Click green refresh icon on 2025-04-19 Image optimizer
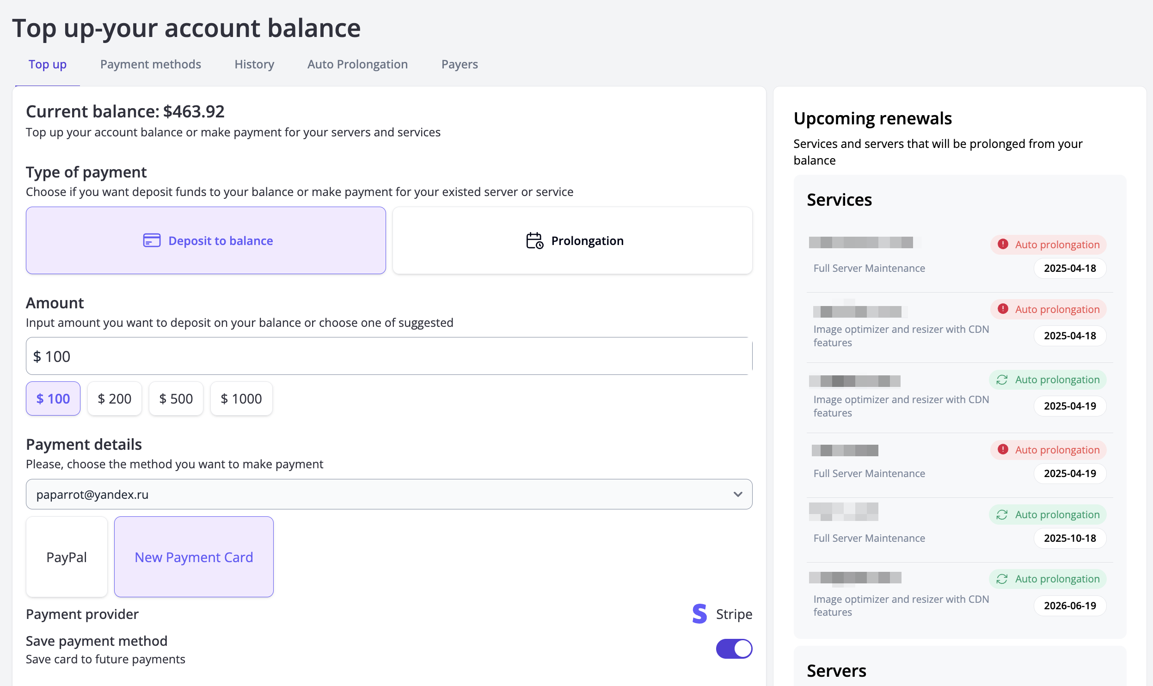 click(1002, 380)
